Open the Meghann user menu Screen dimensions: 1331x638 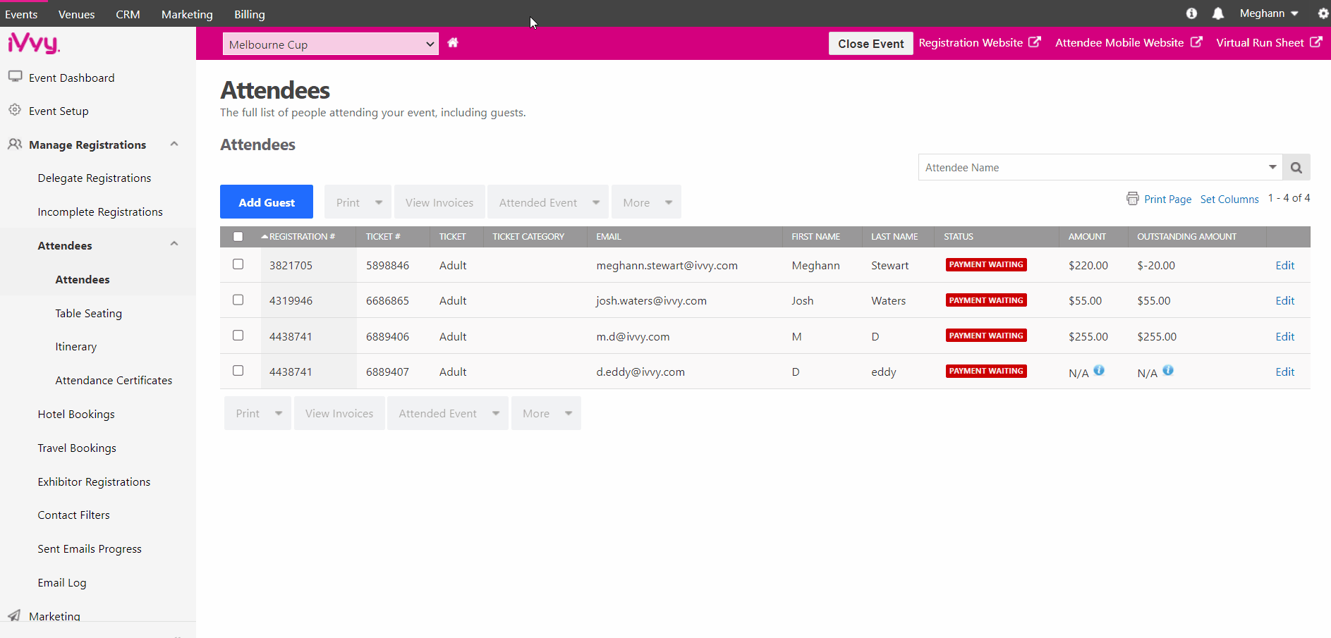1269,13
